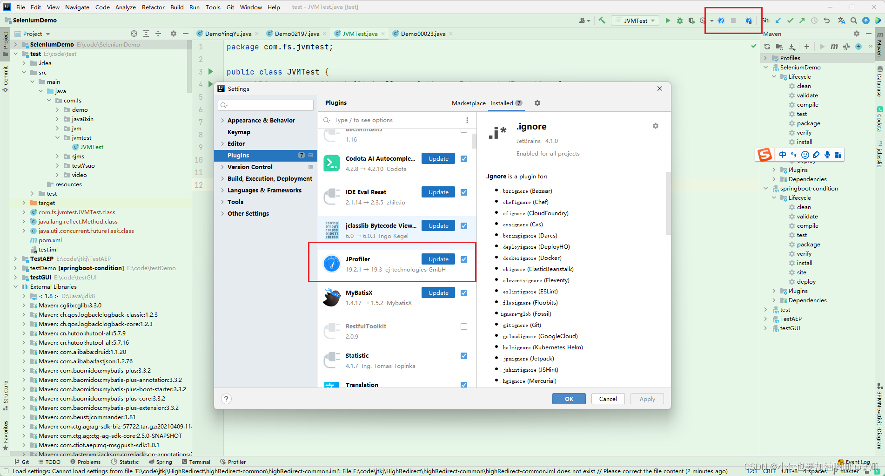Open Project panel settings gear
Screen dimensions: 885x476
tap(174, 34)
